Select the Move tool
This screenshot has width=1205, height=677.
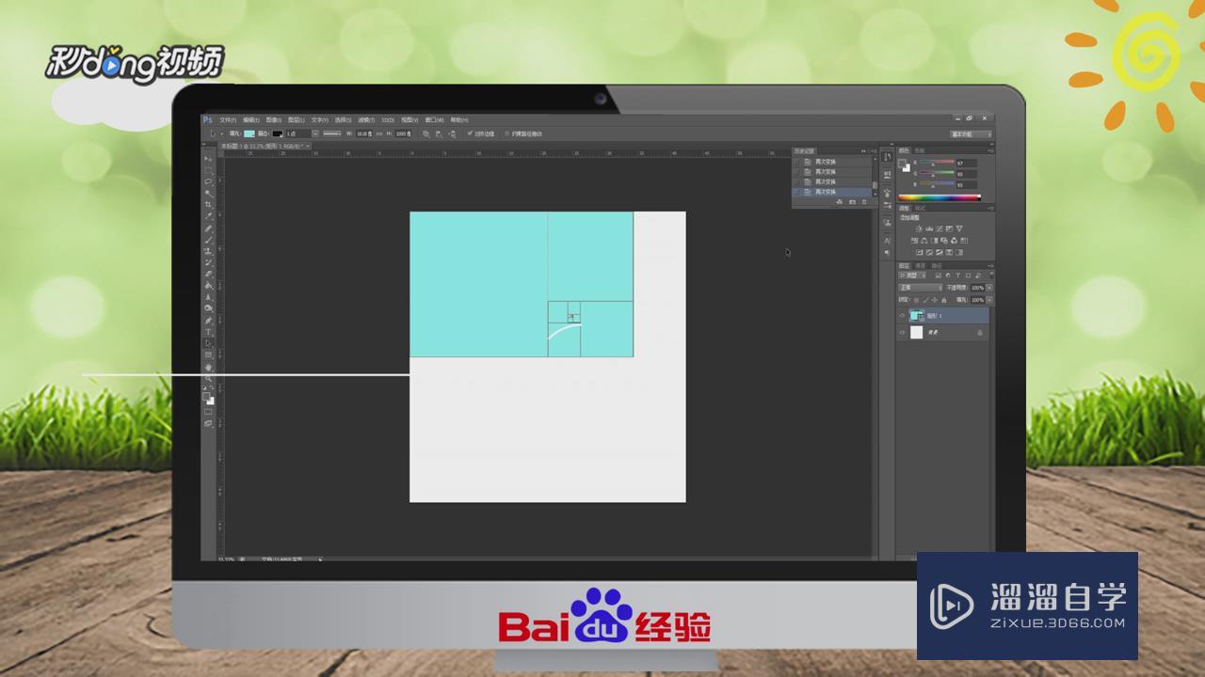pyautogui.click(x=208, y=159)
